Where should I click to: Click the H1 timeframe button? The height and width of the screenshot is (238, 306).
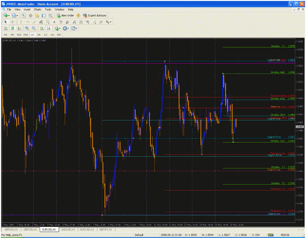32,35
